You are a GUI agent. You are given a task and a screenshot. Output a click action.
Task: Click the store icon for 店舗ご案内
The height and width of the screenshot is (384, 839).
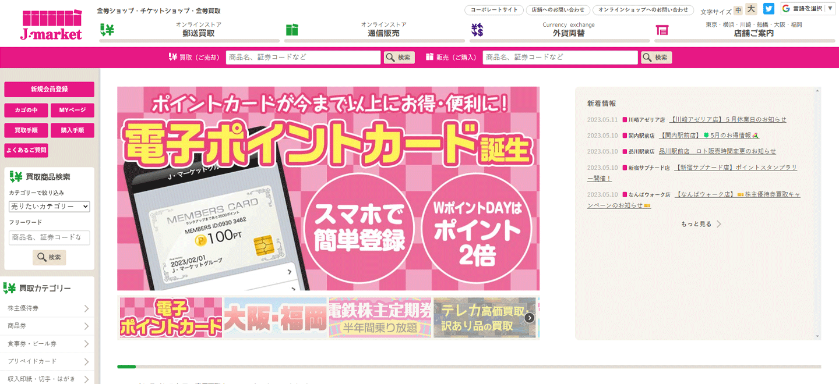click(x=661, y=30)
